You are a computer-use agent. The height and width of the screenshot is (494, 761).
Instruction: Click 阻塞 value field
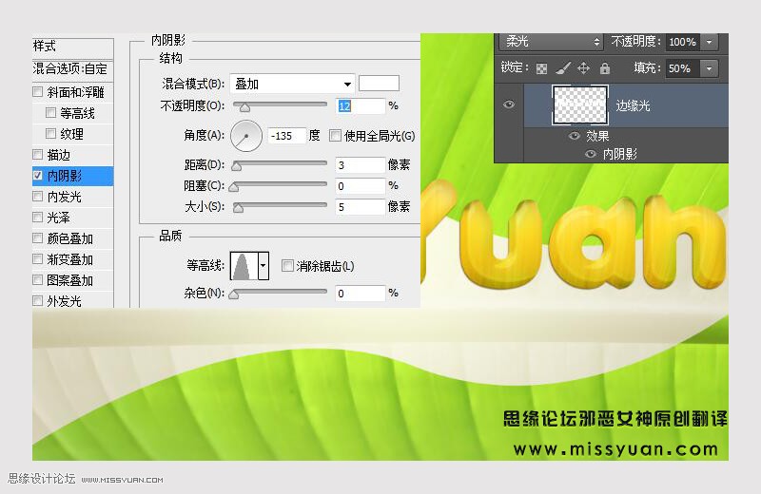[x=361, y=186]
